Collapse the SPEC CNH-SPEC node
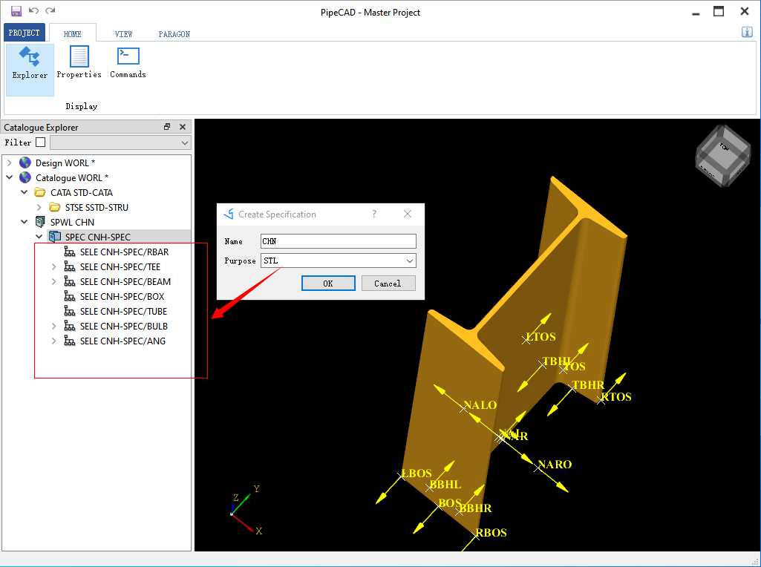 (39, 237)
